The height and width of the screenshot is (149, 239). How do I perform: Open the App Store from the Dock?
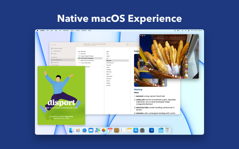click(136, 130)
